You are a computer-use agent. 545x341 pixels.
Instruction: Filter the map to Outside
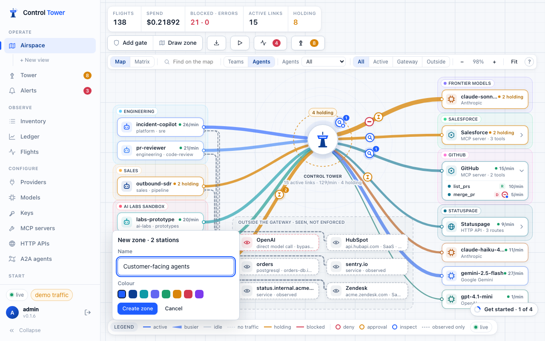click(436, 62)
